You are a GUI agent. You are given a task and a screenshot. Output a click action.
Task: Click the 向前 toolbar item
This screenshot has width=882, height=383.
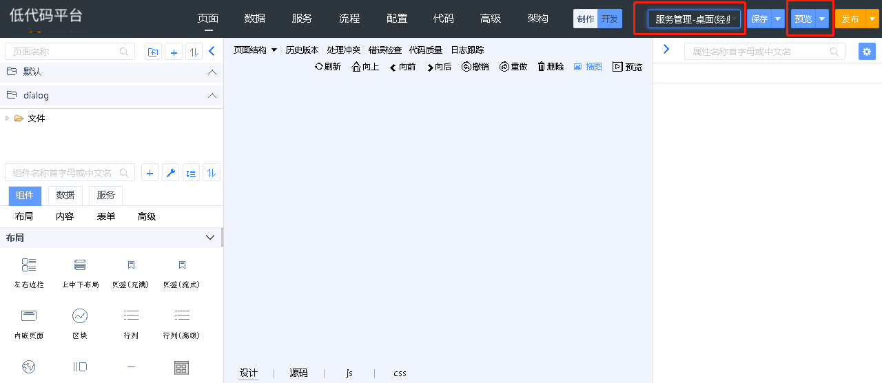pos(402,67)
